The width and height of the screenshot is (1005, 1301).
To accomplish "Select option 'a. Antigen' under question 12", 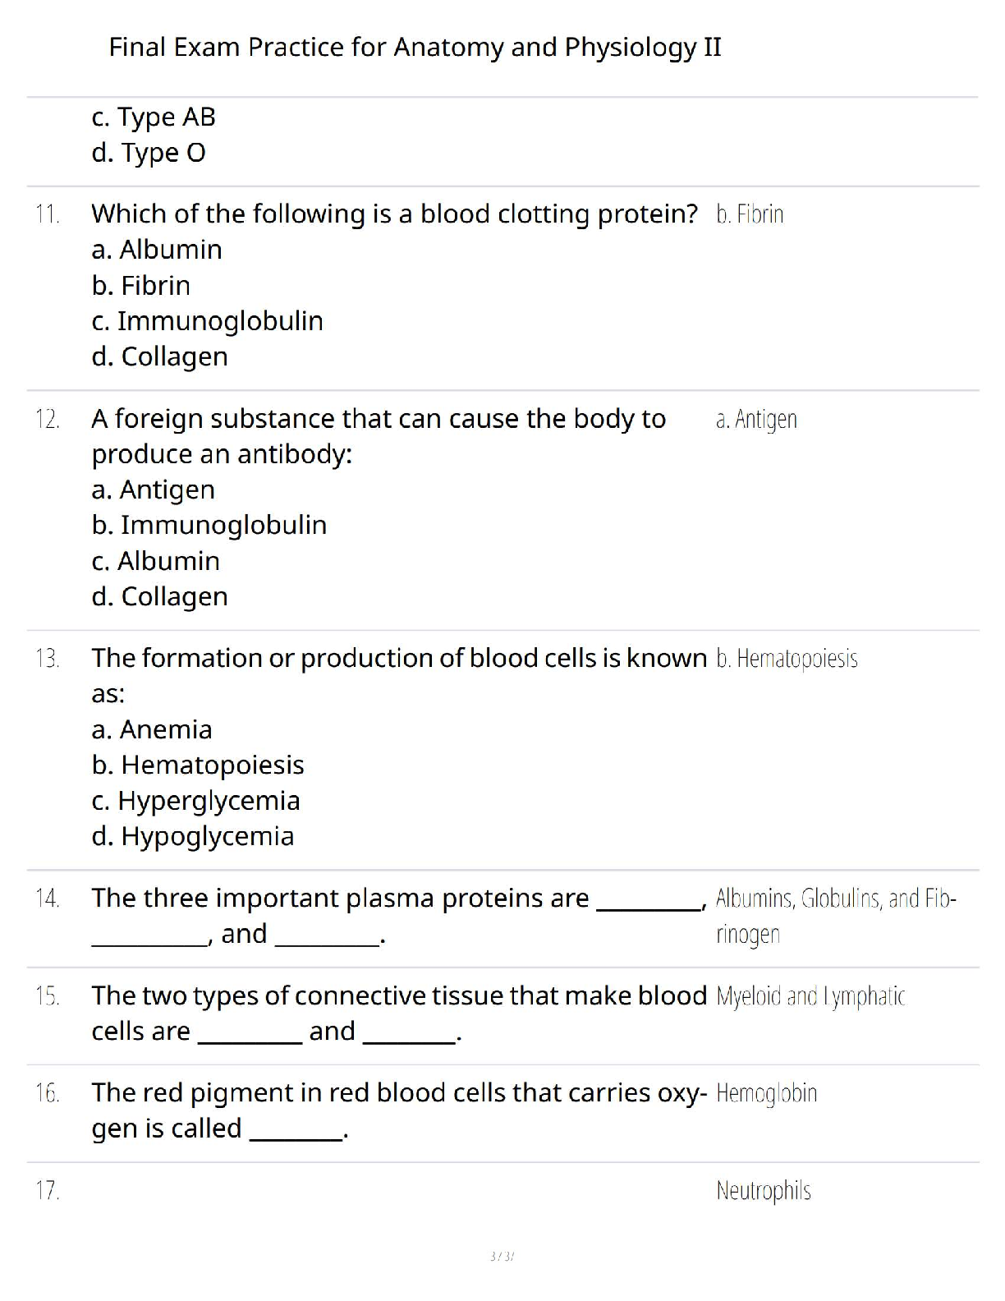I will (x=154, y=490).
